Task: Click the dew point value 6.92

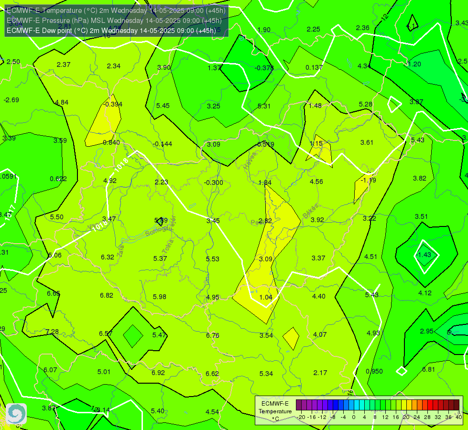Action: pyautogui.click(x=158, y=373)
